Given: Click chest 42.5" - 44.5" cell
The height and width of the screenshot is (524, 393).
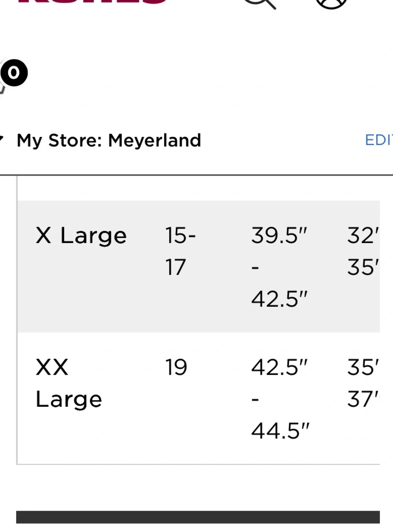Looking at the screenshot, I should pos(280,399).
